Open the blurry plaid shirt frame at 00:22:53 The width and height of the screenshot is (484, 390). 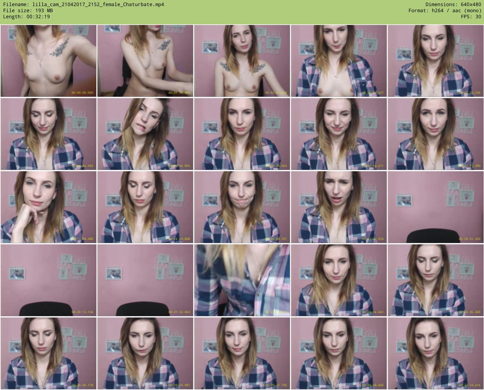242,280
